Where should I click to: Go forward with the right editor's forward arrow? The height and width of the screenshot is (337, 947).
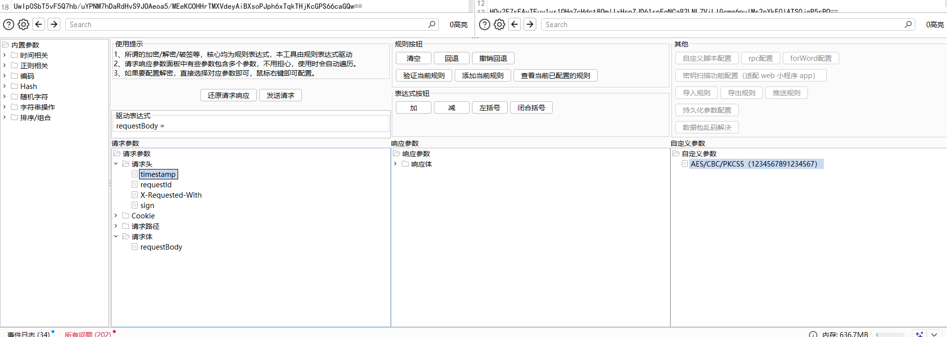tap(530, 24)
